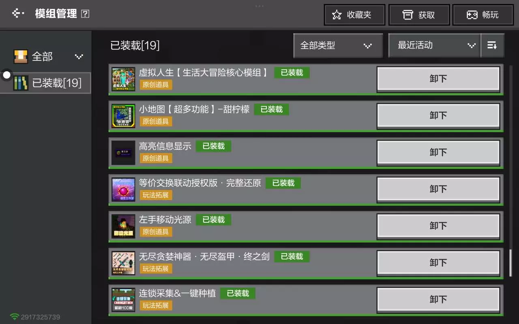
Task: Open the 最近活动 sort dropdown
Action: (x=434, y=45)
